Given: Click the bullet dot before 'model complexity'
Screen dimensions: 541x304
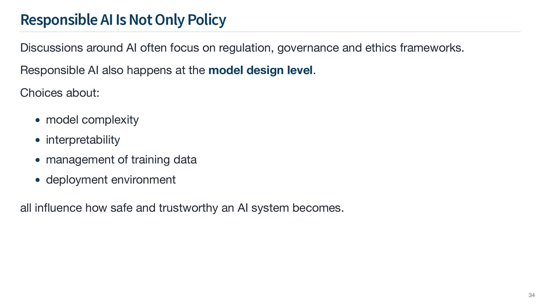Looking at the screenshot, I should (38, 121).
